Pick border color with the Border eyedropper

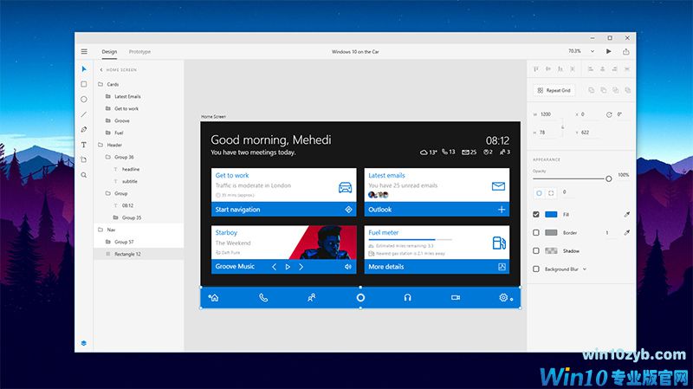[626, 232]
